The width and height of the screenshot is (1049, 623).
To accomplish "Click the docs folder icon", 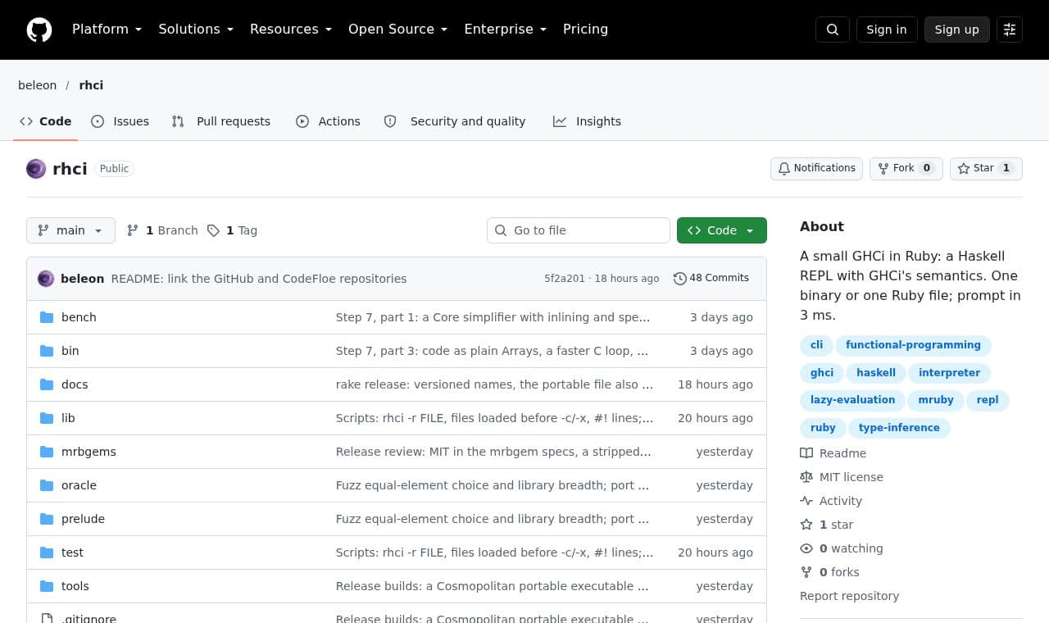I will 47,384.
